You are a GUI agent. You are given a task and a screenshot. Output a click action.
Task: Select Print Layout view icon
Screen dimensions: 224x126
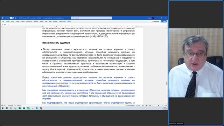point(146,105)
